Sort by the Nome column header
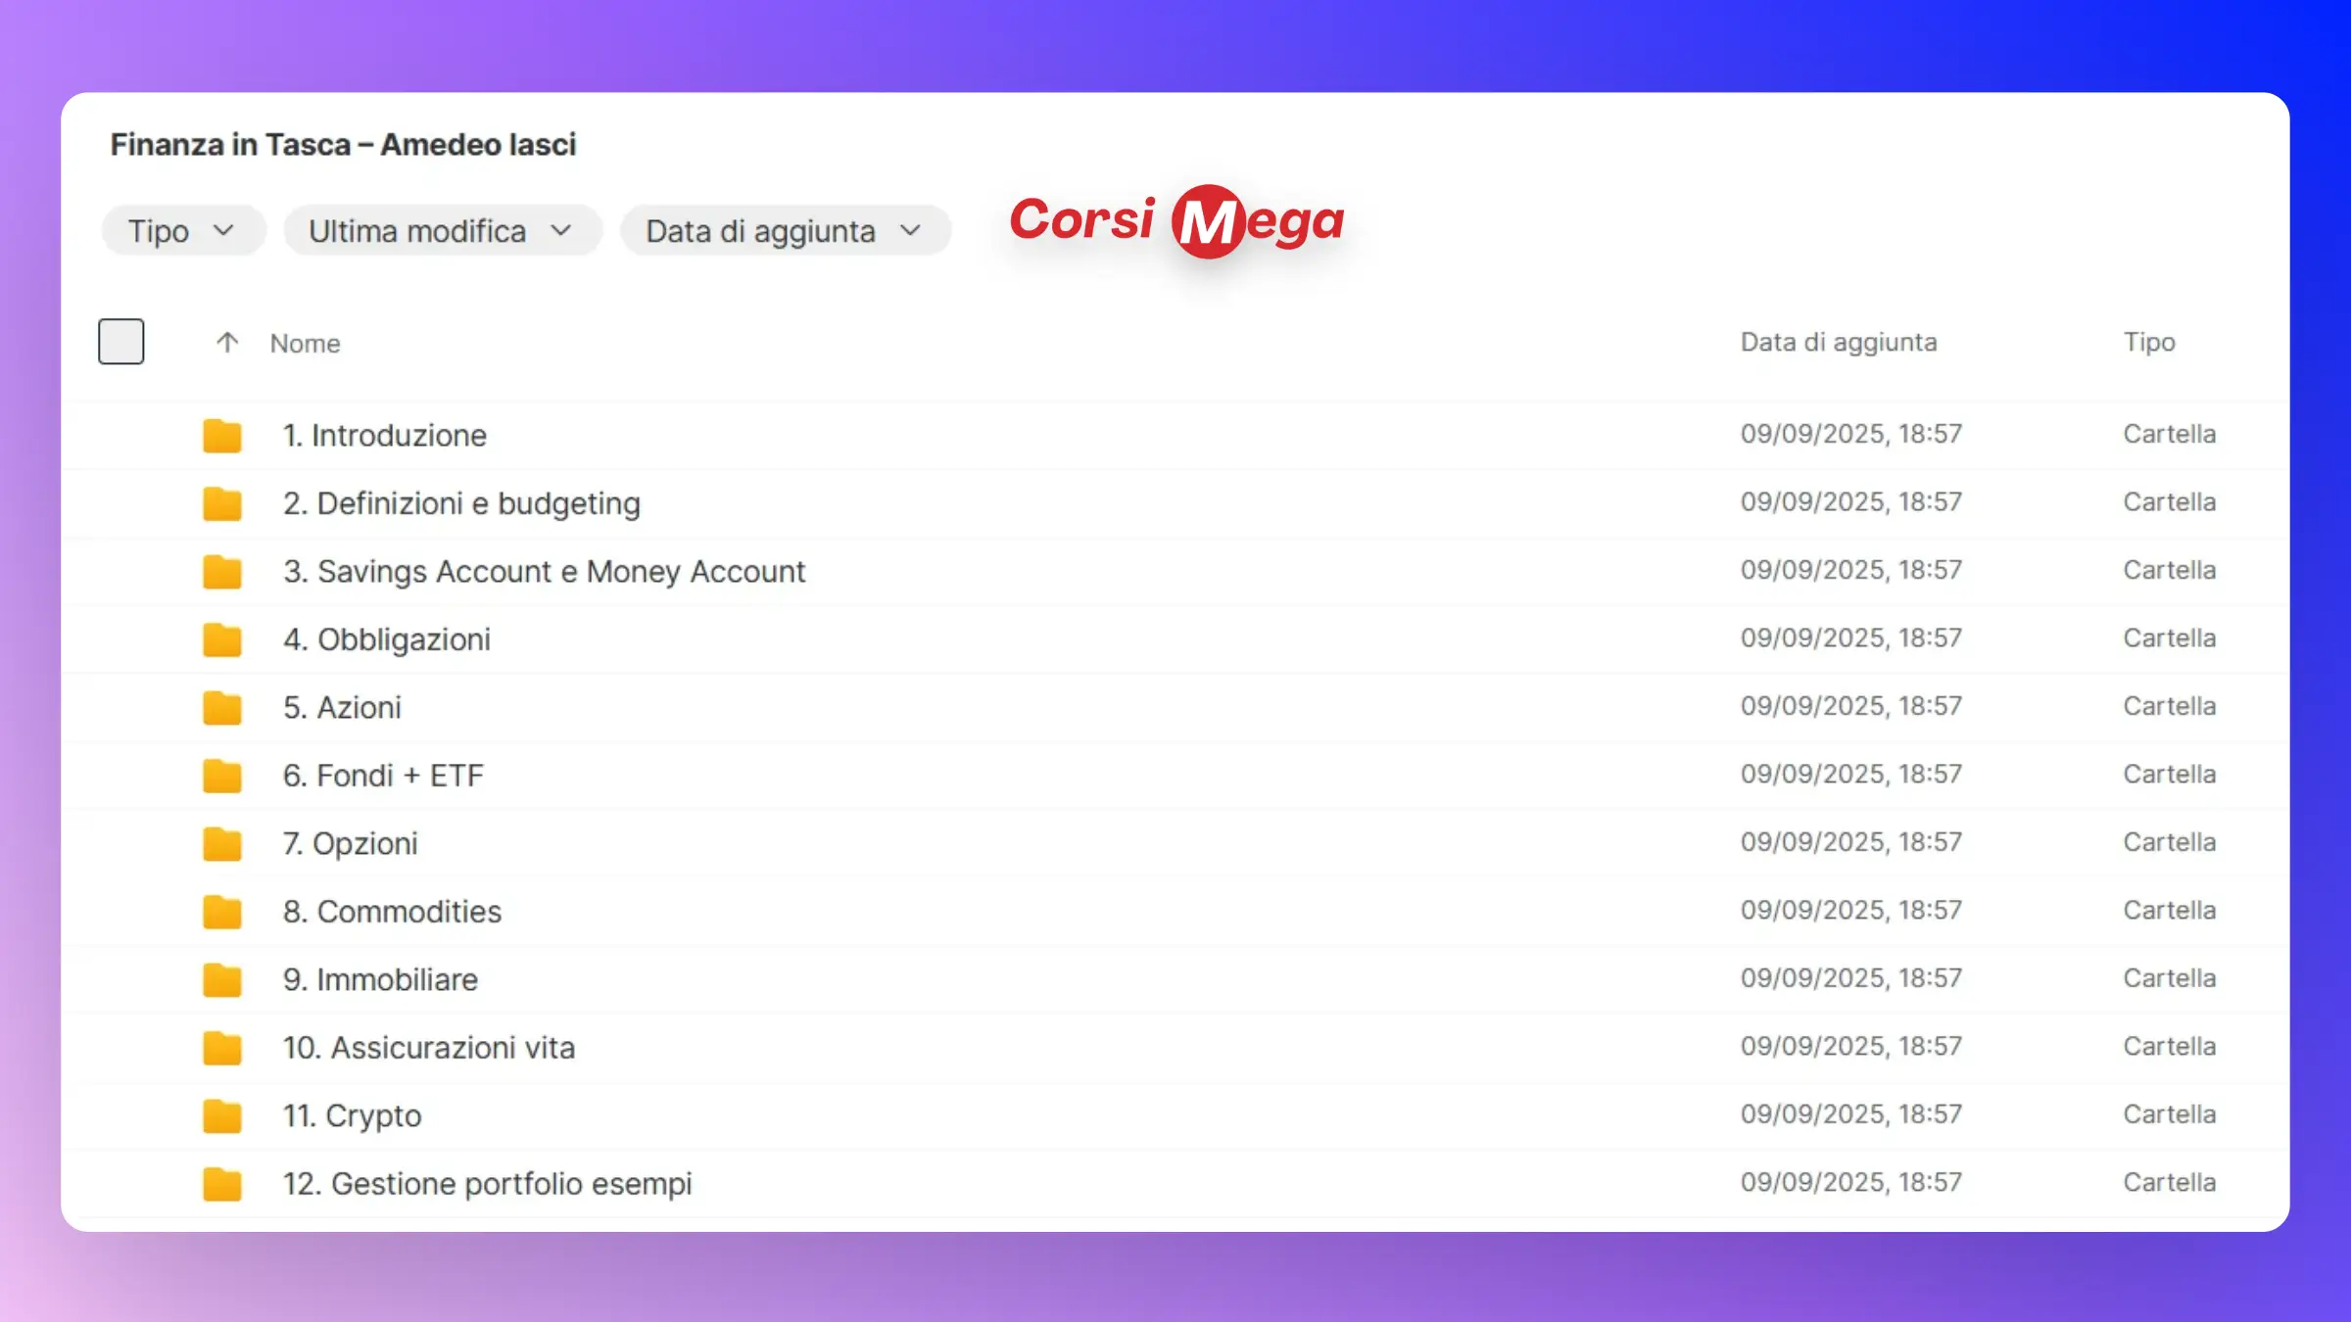 (x=306, y=344)
